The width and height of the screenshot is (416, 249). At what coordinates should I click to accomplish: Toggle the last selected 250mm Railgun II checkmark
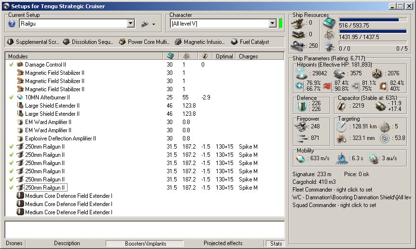tap(11, 188)
